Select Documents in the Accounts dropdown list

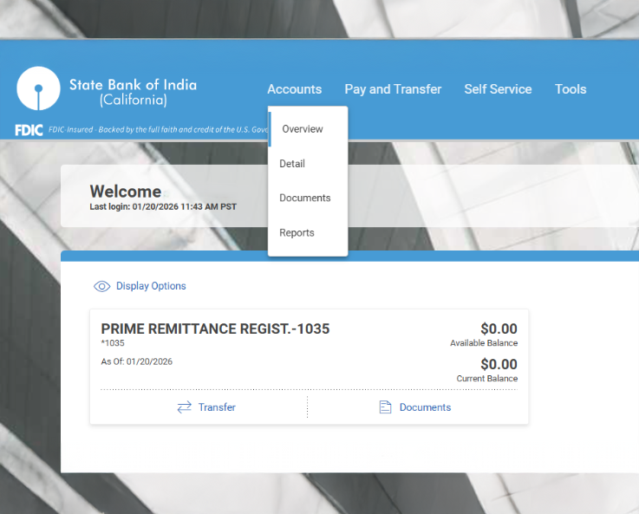click(x=305, y=198)
